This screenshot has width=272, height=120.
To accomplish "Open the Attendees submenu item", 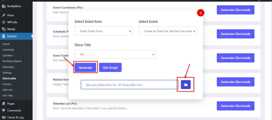I will [x=8, y=67].
